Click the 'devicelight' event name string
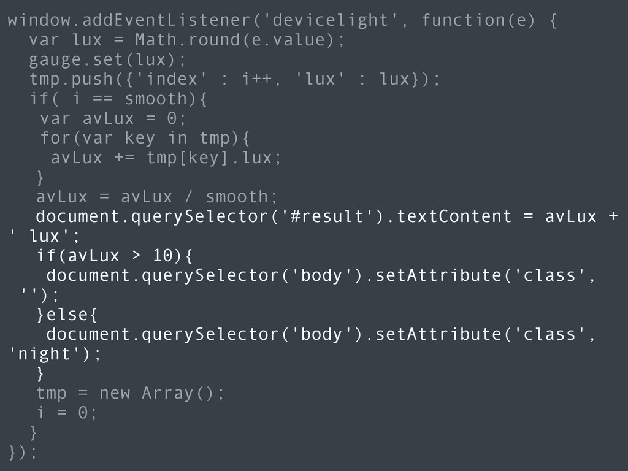This screenshot has width=628, height=471. pyautogui.click(x=331, y=20)
